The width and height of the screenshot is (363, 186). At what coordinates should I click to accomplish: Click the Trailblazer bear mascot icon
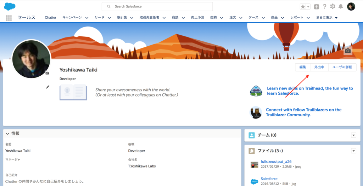[x=256, y=112]
